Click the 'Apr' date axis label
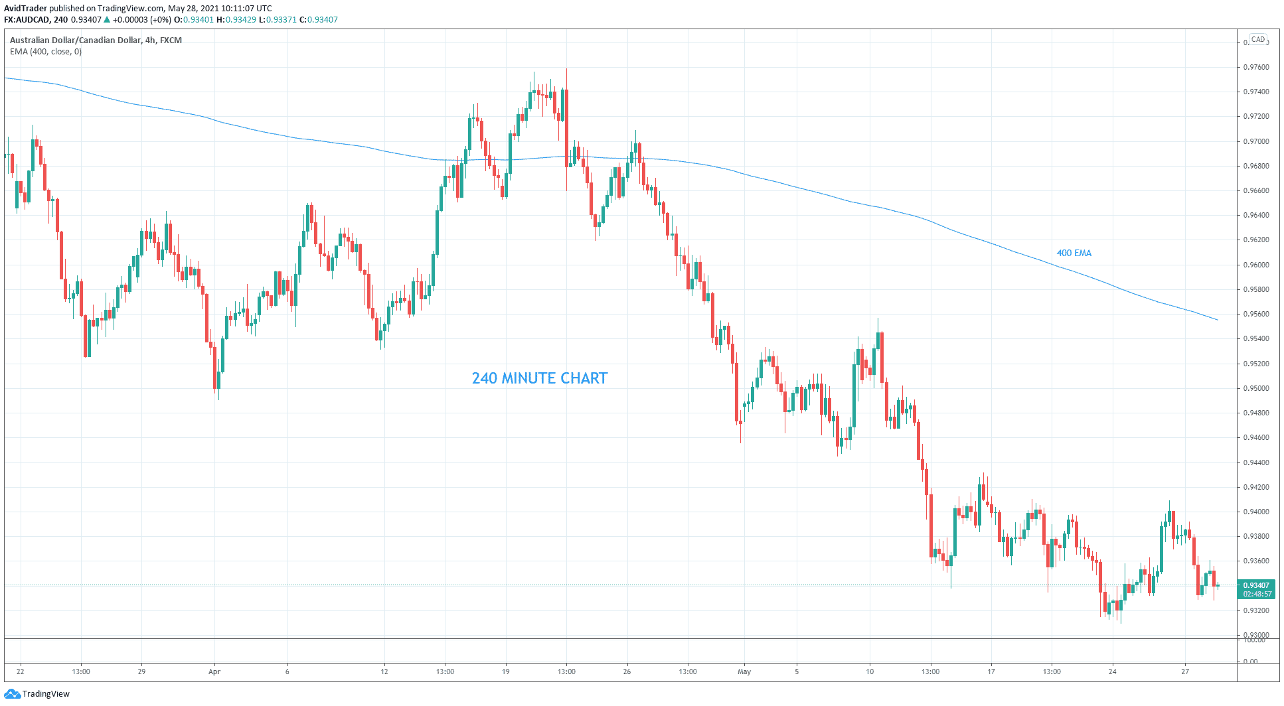Viewport: 1284px width, 706px height. click(214, 671)
